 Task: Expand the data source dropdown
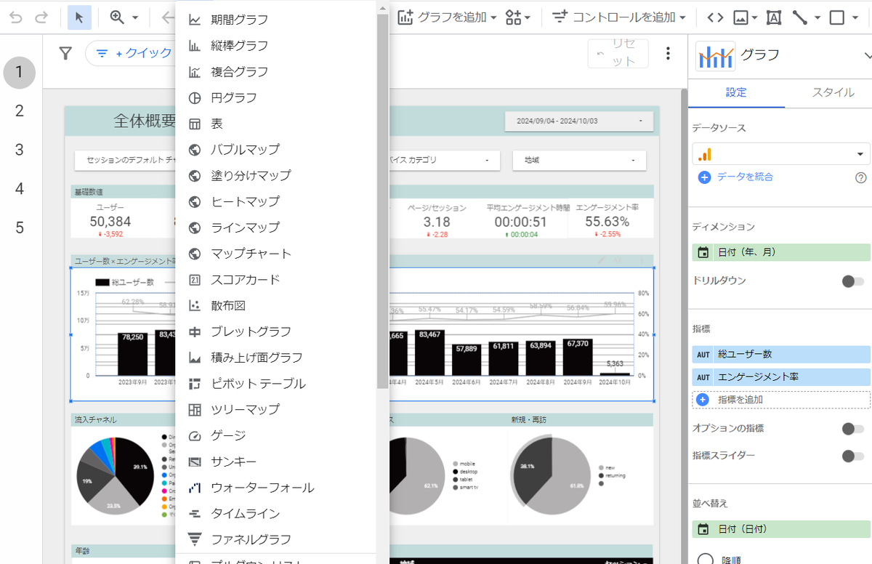[781, 154]
